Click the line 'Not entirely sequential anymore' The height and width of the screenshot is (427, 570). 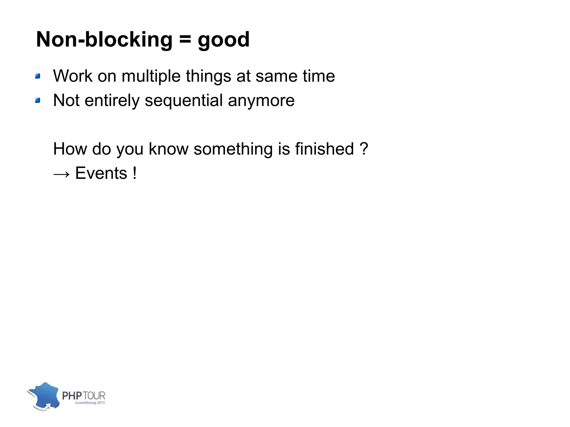pos(174,100)
